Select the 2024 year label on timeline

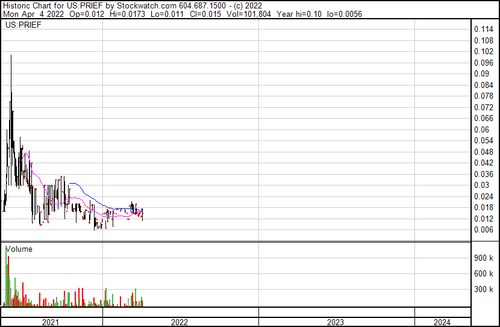(441, 322)
